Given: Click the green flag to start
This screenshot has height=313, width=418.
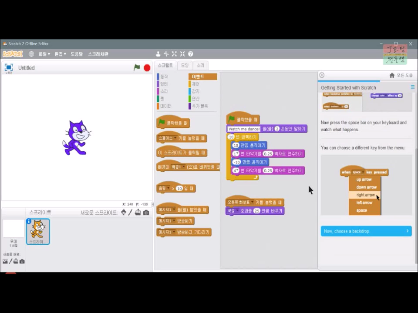Looking at the screenshot, I should 137,68.
